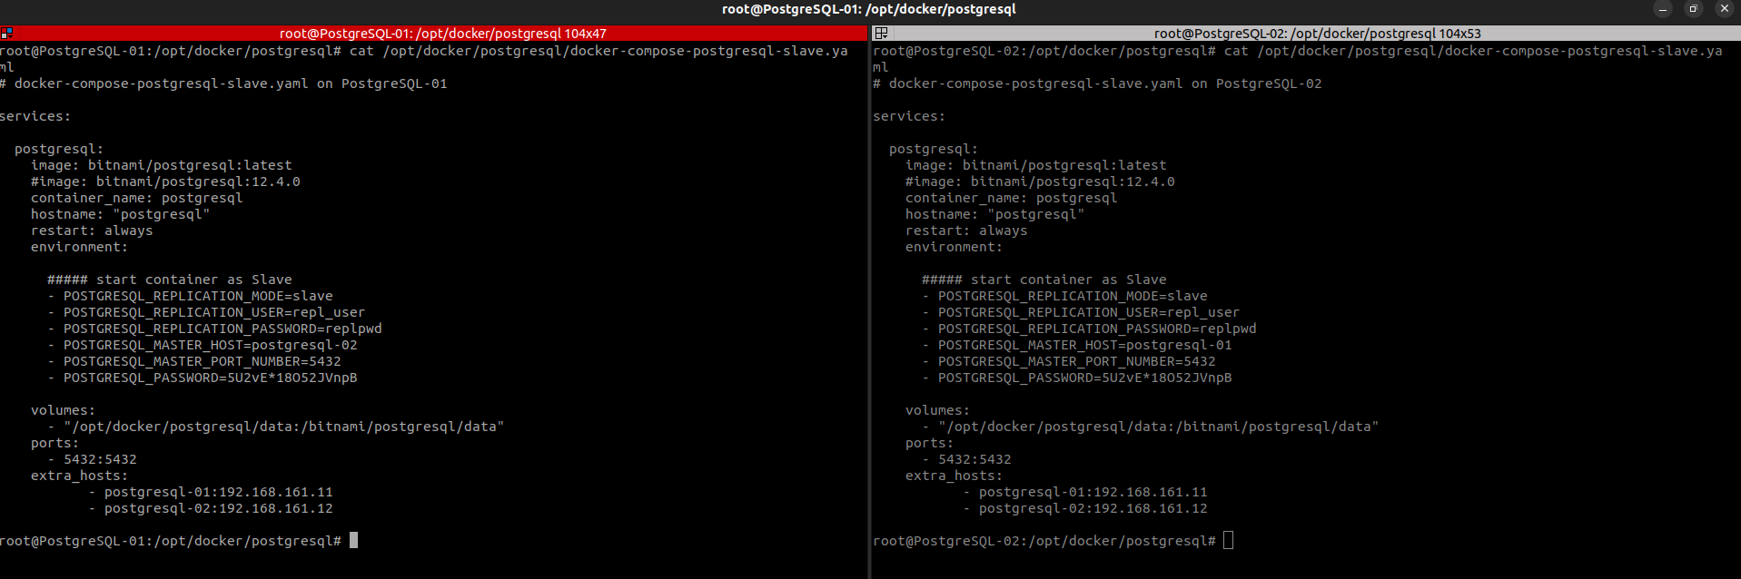Maximize the terminal window
The height and width of the screenshot is (579, 1741).
[x=1694, y=9]
